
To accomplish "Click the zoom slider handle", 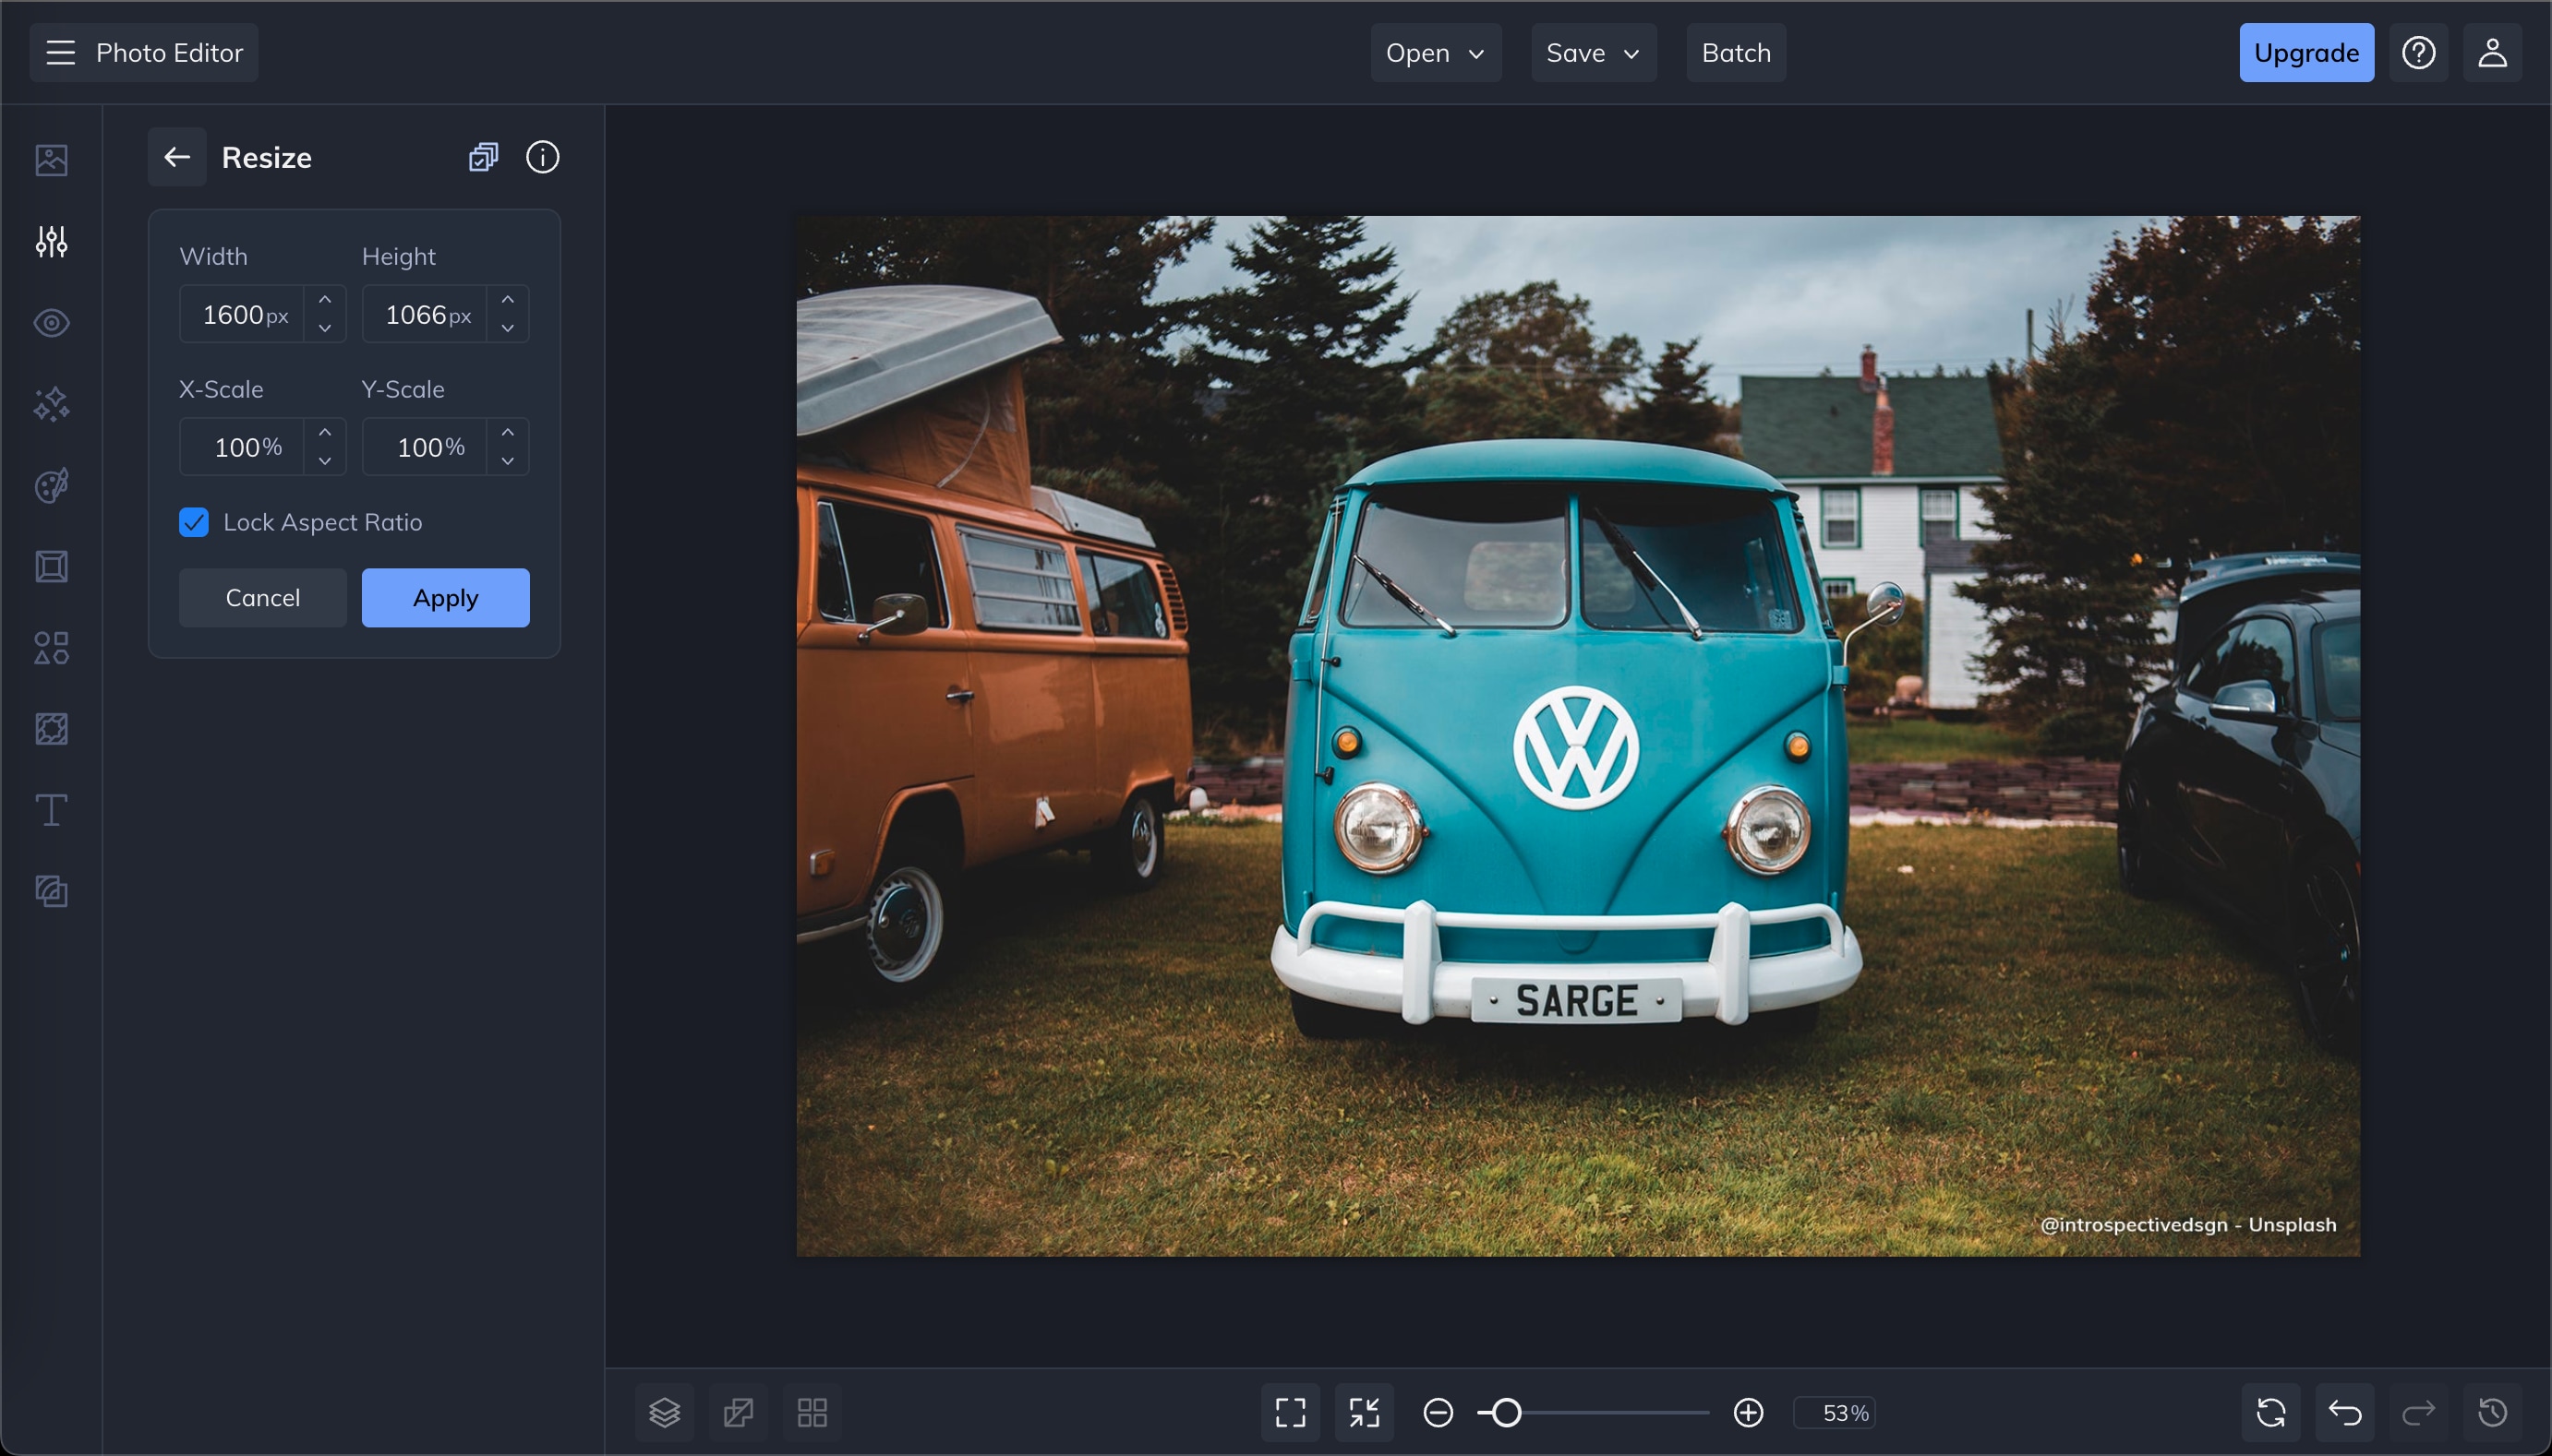I will point(1507,1413).
